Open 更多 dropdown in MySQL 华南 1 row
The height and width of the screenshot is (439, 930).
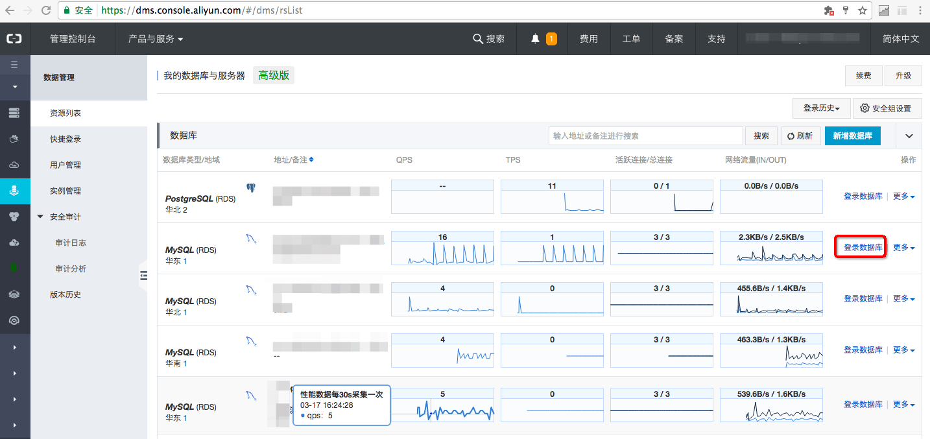(904, 350)
